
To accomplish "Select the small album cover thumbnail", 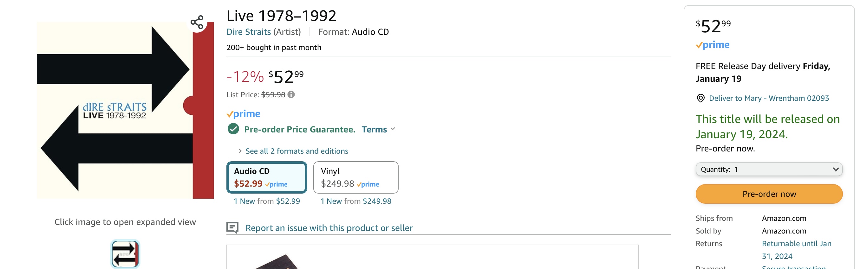I will tap(125, 254).
